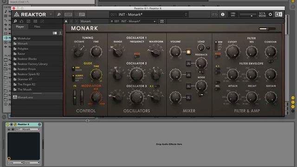297x167 pixels.
Task: Toggle Oscillator 1 frequency MOD switch
Action: point(137,57)
